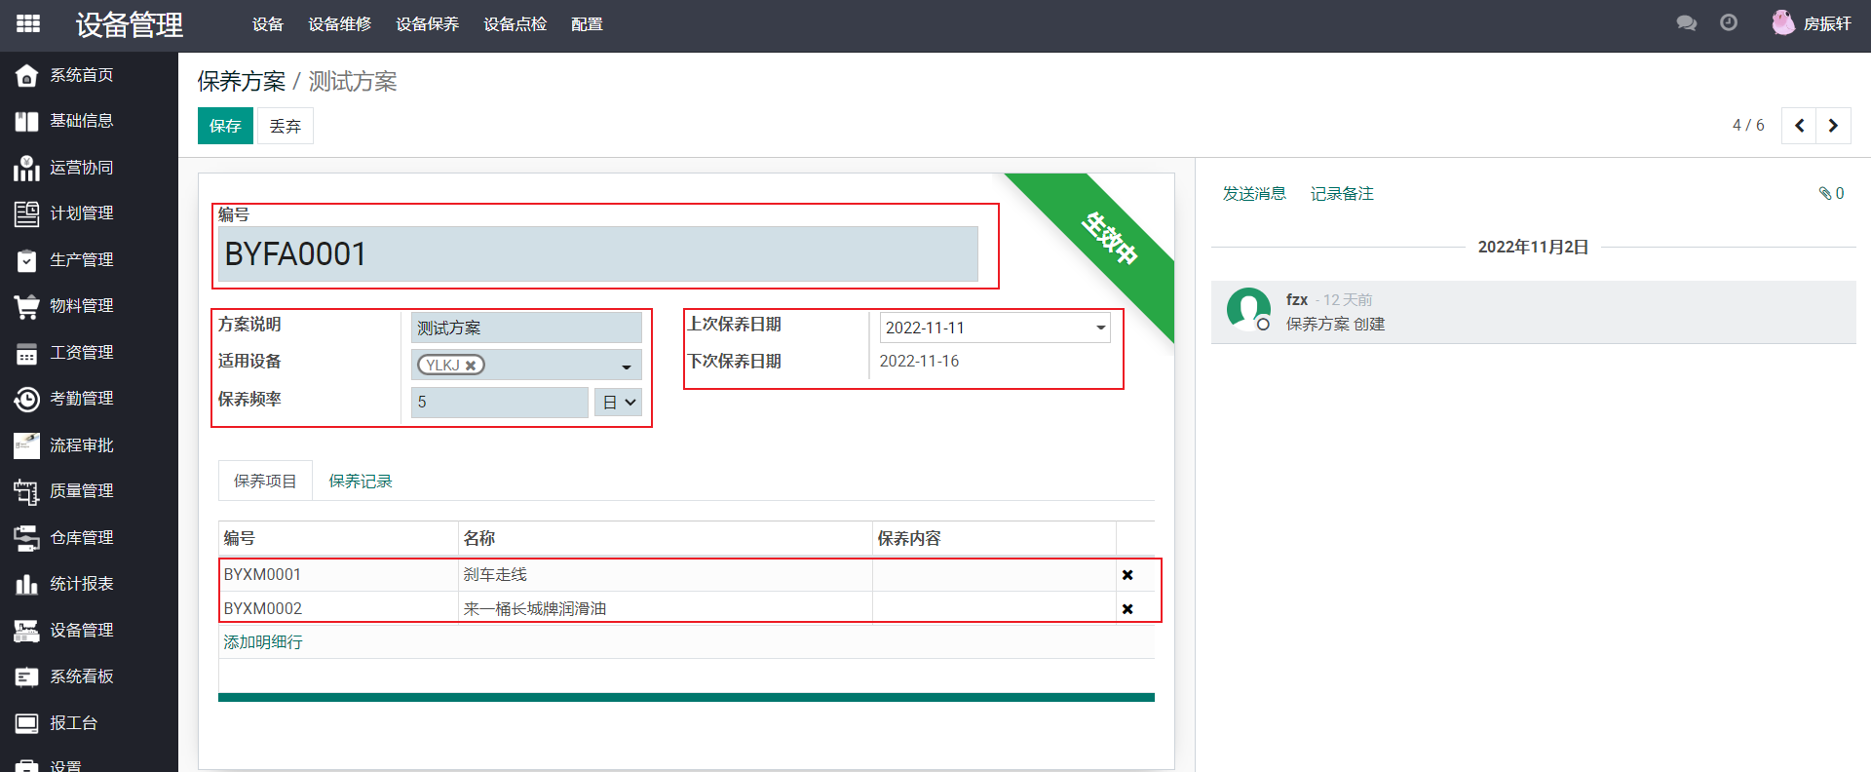
Task: Expand the 上次保养日期 date picker
Action: 1100,328
